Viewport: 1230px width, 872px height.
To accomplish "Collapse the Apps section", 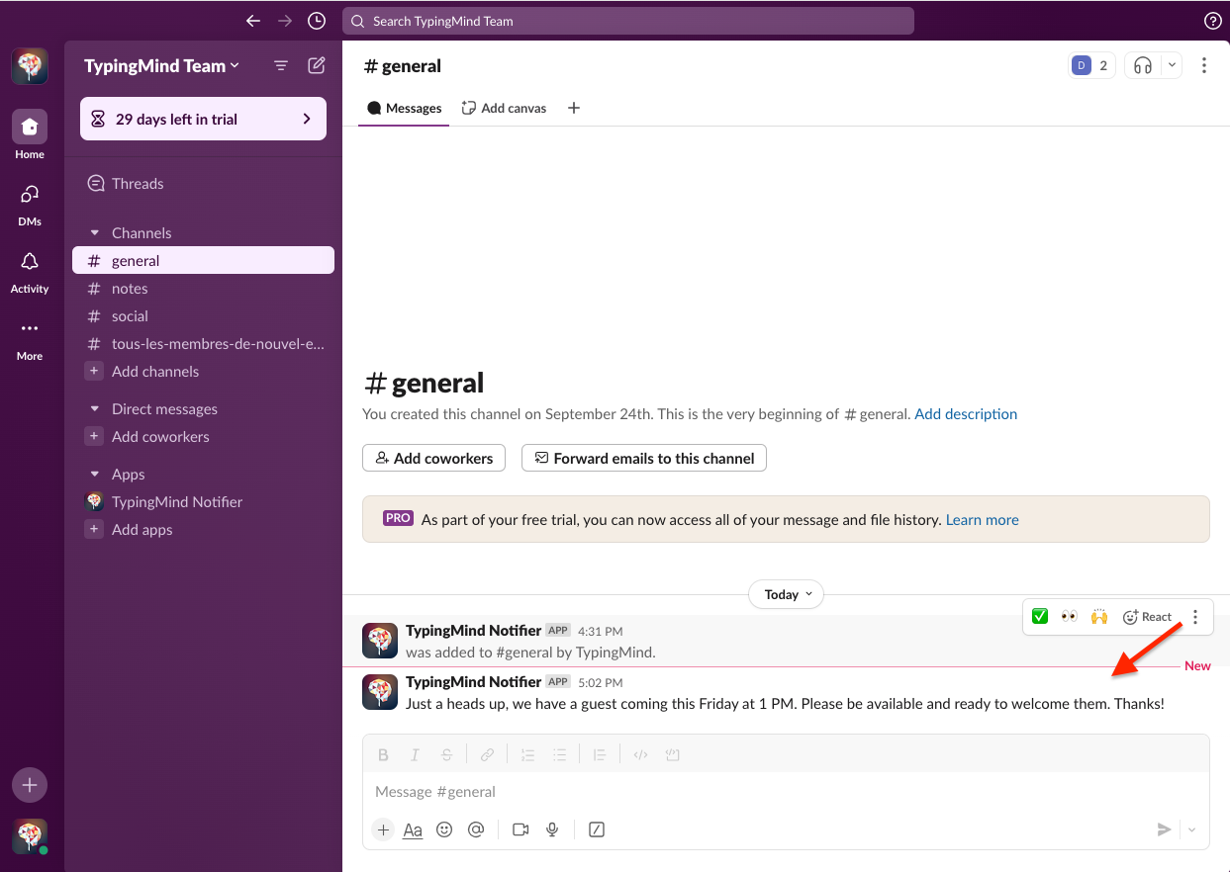I will [x=95, y=475].
